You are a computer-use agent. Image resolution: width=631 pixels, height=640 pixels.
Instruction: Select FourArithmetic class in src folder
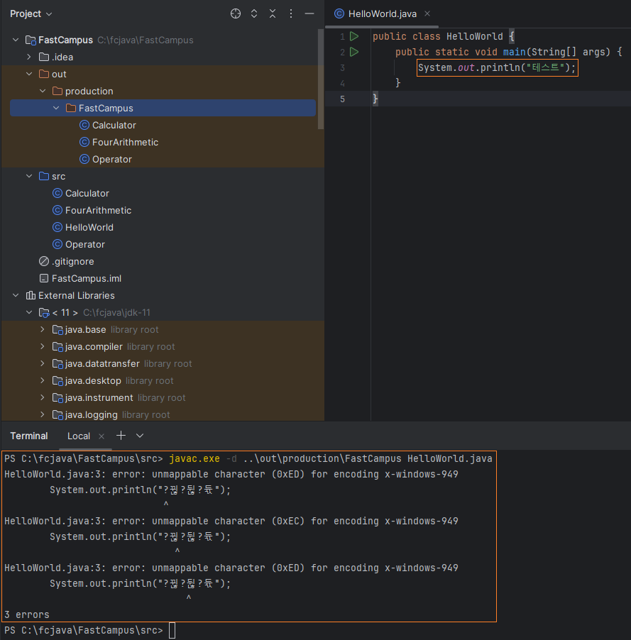tap(92, 210)
